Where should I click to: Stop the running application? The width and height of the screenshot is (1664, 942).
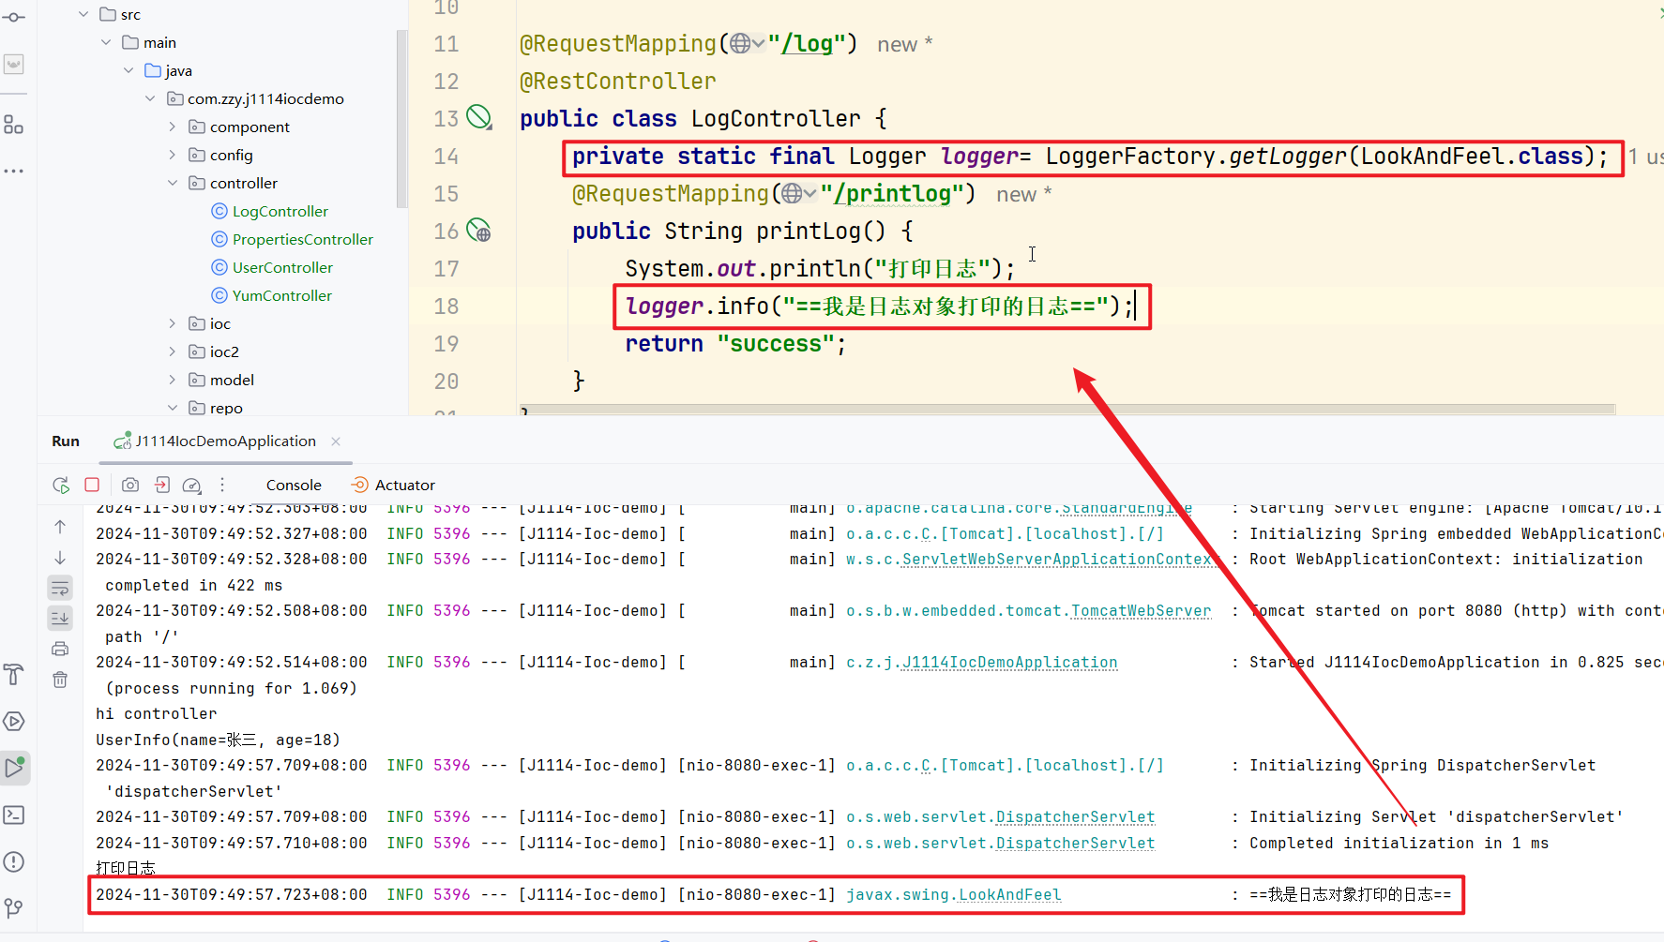[92, 485]
